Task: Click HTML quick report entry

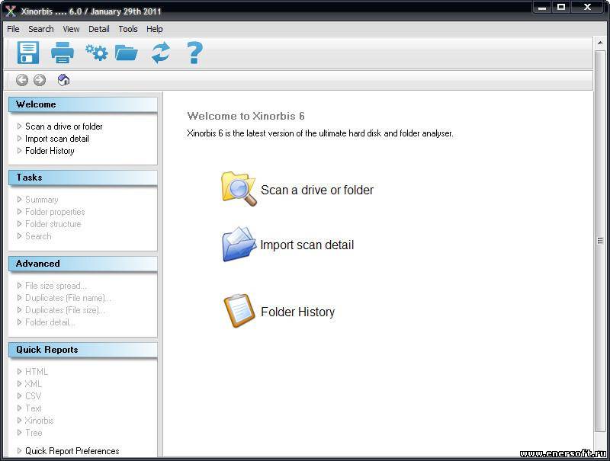Action: [x=37, y=372]
